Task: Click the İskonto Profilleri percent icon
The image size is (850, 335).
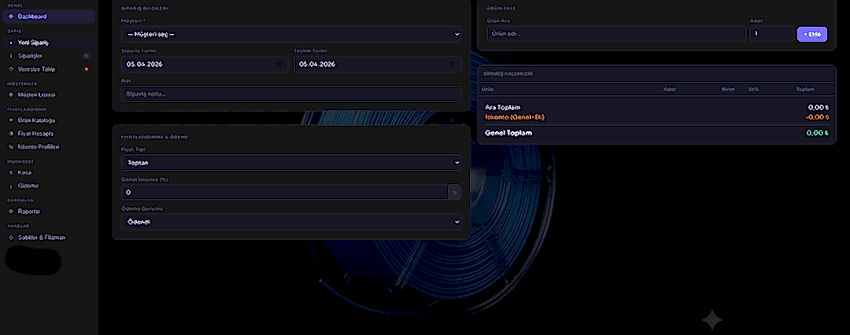Action: tap(11, 147)
